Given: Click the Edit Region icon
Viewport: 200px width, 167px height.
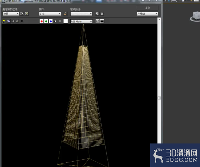Looking at the screenshot, I should (22, 14).
